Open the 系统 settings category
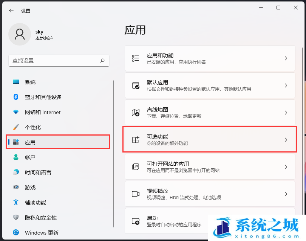306x241 pixels. coord(30,82)
